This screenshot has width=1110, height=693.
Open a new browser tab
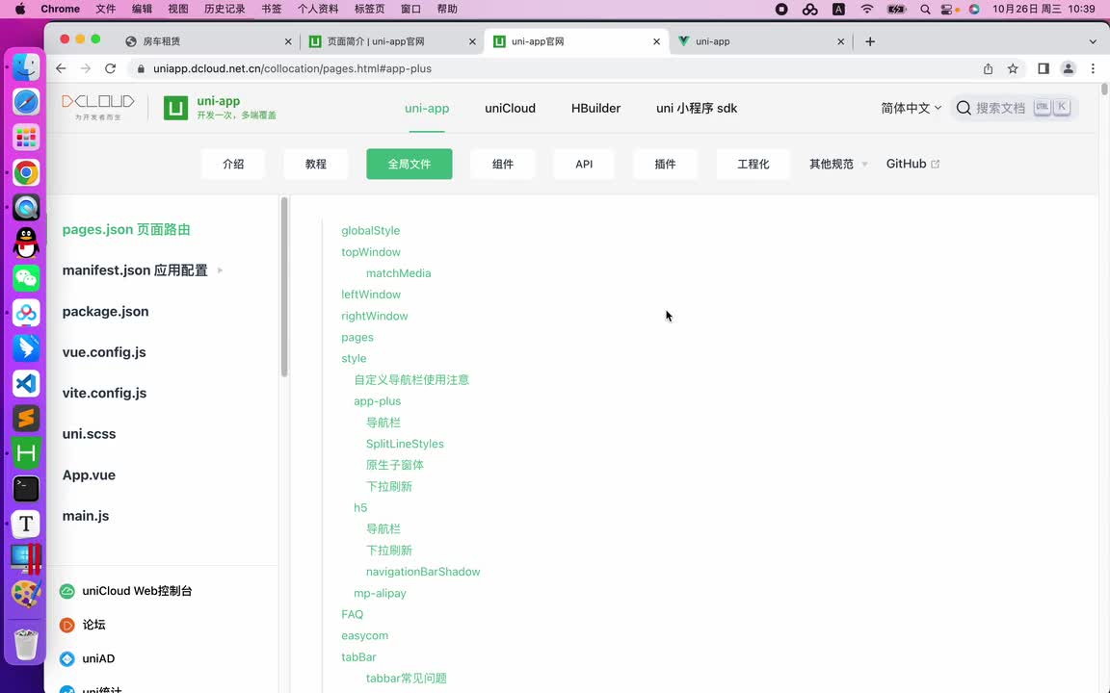[870, 41]
